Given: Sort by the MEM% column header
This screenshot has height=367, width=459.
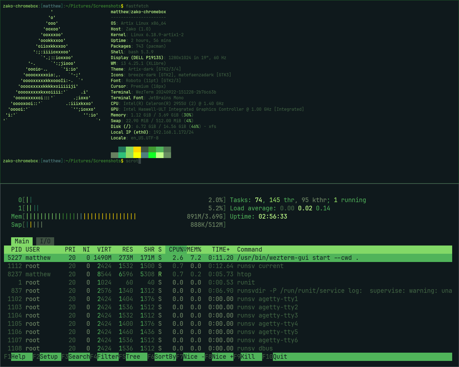Looking at the screenshot, I should click(194, 249).
